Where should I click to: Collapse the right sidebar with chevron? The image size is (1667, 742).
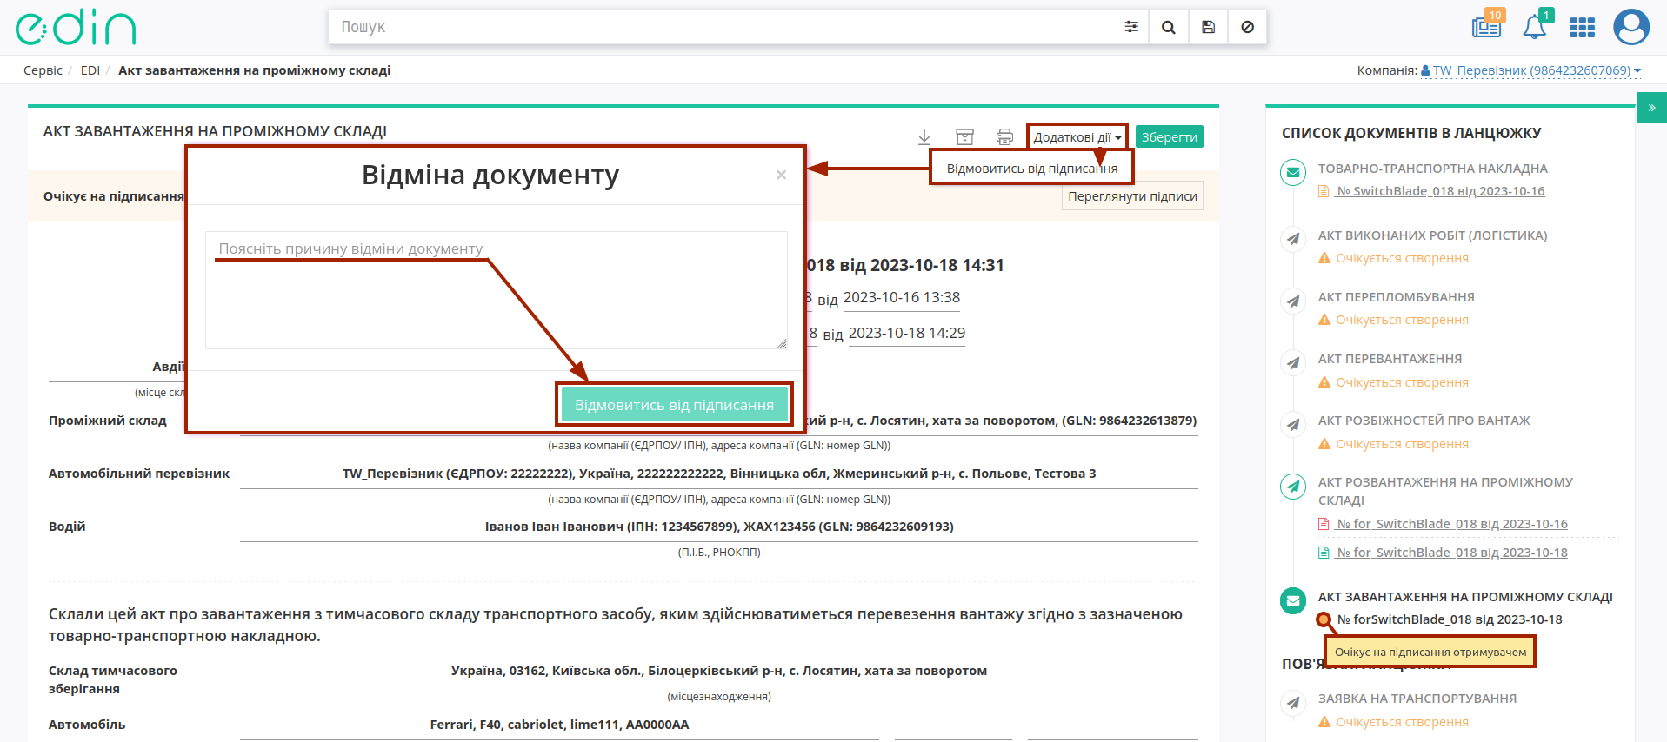(x=1651, y=108)
